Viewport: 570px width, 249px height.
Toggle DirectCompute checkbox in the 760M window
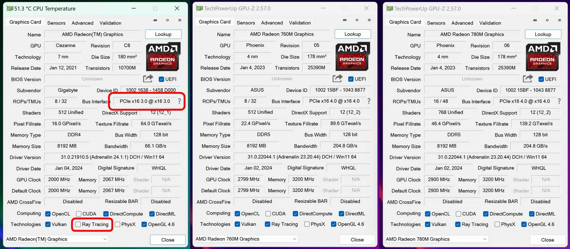(x=295, y=214)
